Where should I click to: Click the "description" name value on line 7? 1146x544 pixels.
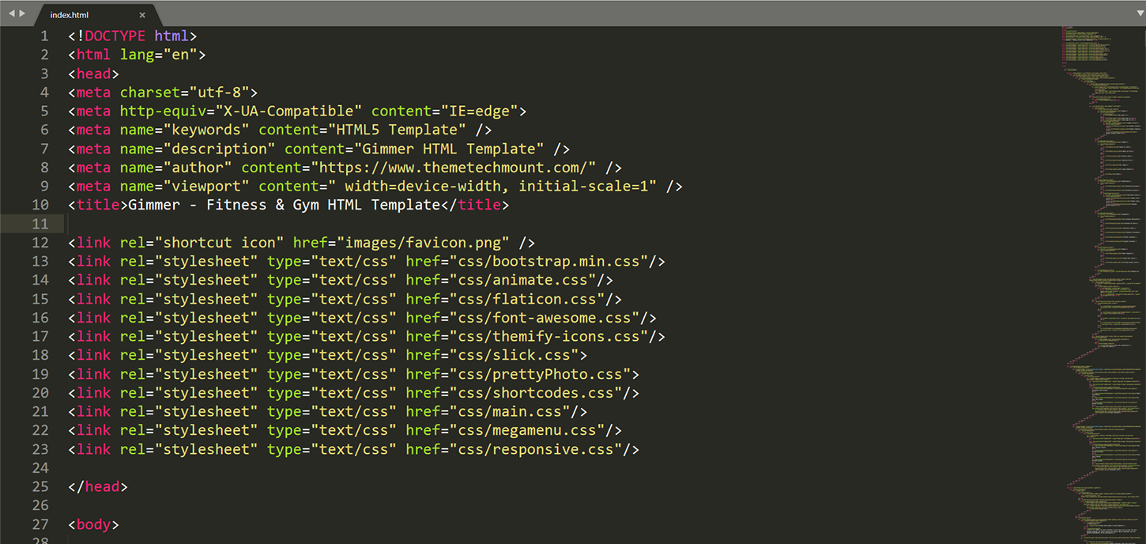click(x=220, y=149)
